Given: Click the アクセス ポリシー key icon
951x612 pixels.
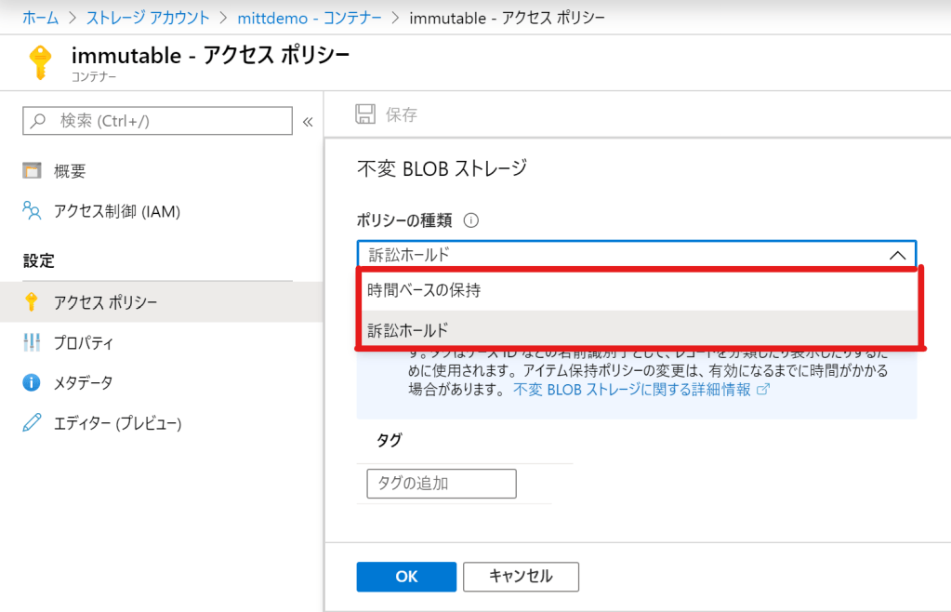Looking at the screenshot, I should [x=33, y=301].
